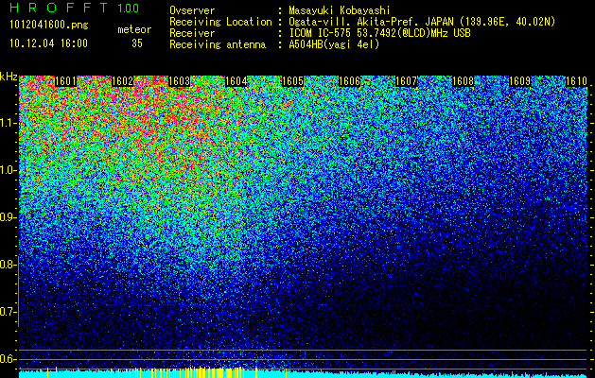
Task: Click the ICOM IC-575 receiver text
Action: tap(379, 33)
